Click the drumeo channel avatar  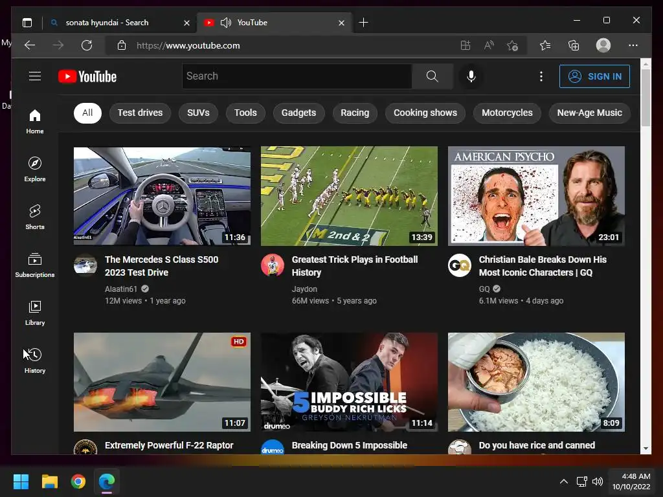pyautogui.click(x=273, y=447)
